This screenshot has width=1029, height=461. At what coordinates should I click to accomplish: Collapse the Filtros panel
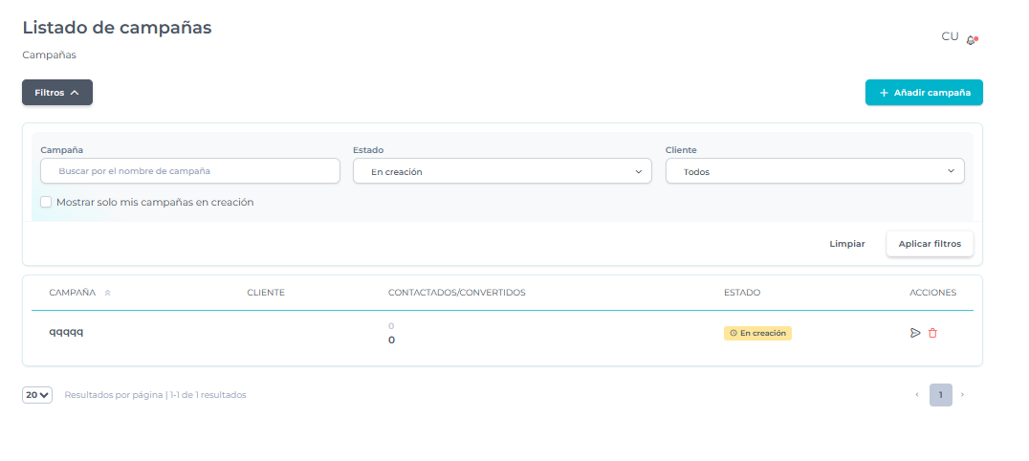click(x=57, y=93)
